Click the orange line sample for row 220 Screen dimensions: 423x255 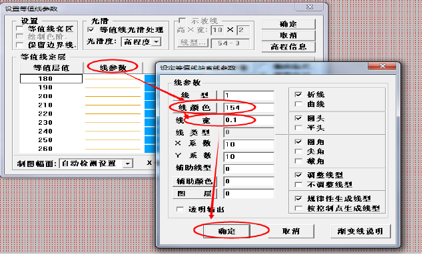pyautogui.click(x=113, y=114)
